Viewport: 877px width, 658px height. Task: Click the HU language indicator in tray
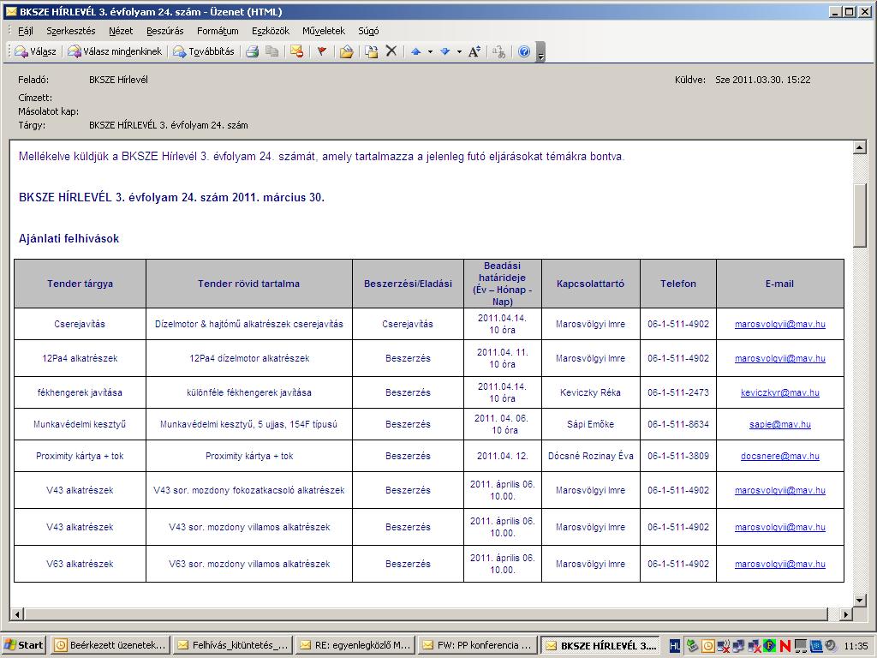pyautogui.click(x=675, y=646)
